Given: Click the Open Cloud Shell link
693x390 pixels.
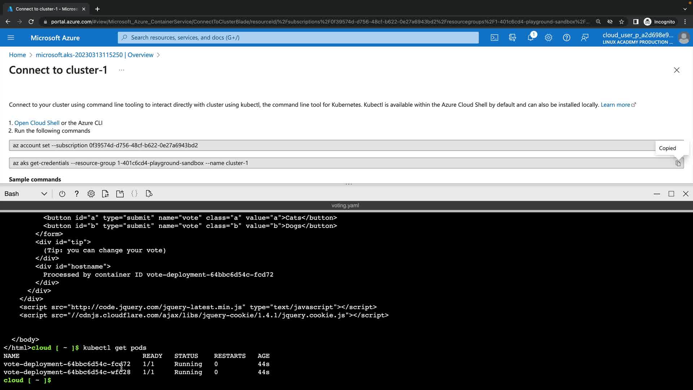Looking at the screenshot, I should pyautogui.click(x=37, y=123).
